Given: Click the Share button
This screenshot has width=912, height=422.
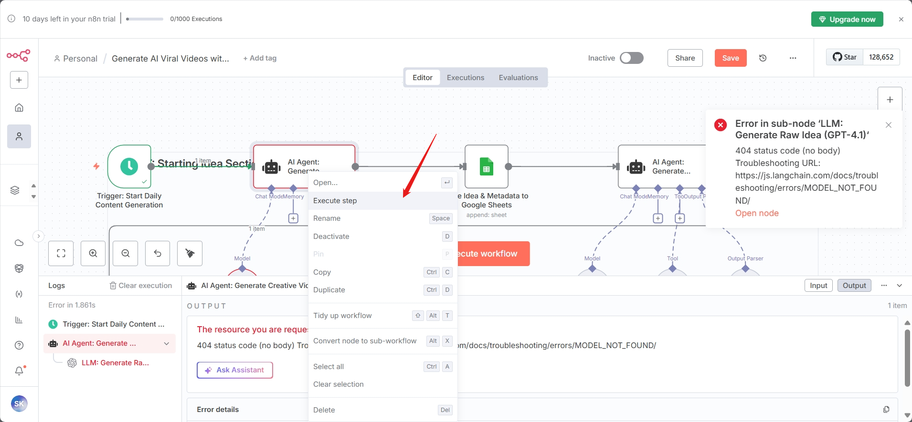Looking at the screenshot, I should (685, 58).
